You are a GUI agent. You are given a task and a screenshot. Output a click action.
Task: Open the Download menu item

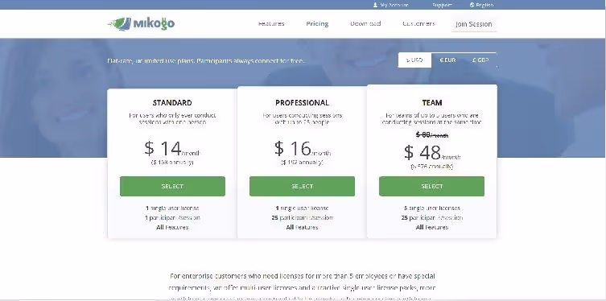(x=365, y=23)
